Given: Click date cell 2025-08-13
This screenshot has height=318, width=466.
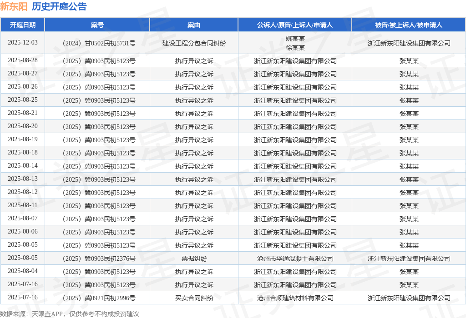Looking at the screenshot, I should (x=23, y=179).
